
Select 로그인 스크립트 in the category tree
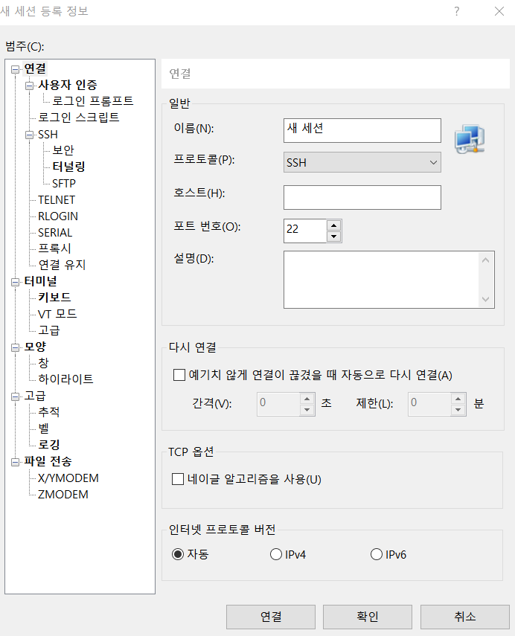(79, 118)
